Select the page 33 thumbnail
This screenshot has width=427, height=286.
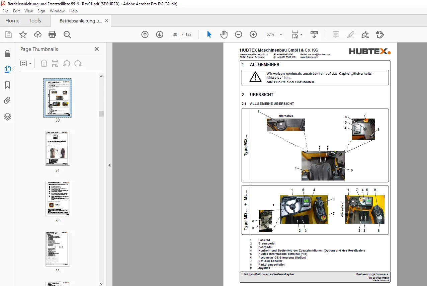pos(58,248)
